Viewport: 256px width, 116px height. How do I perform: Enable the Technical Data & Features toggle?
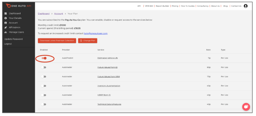[x=43, y=104]
